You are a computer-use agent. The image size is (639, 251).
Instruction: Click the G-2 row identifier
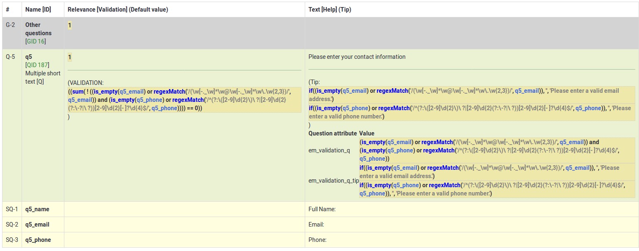click(10, 25)
